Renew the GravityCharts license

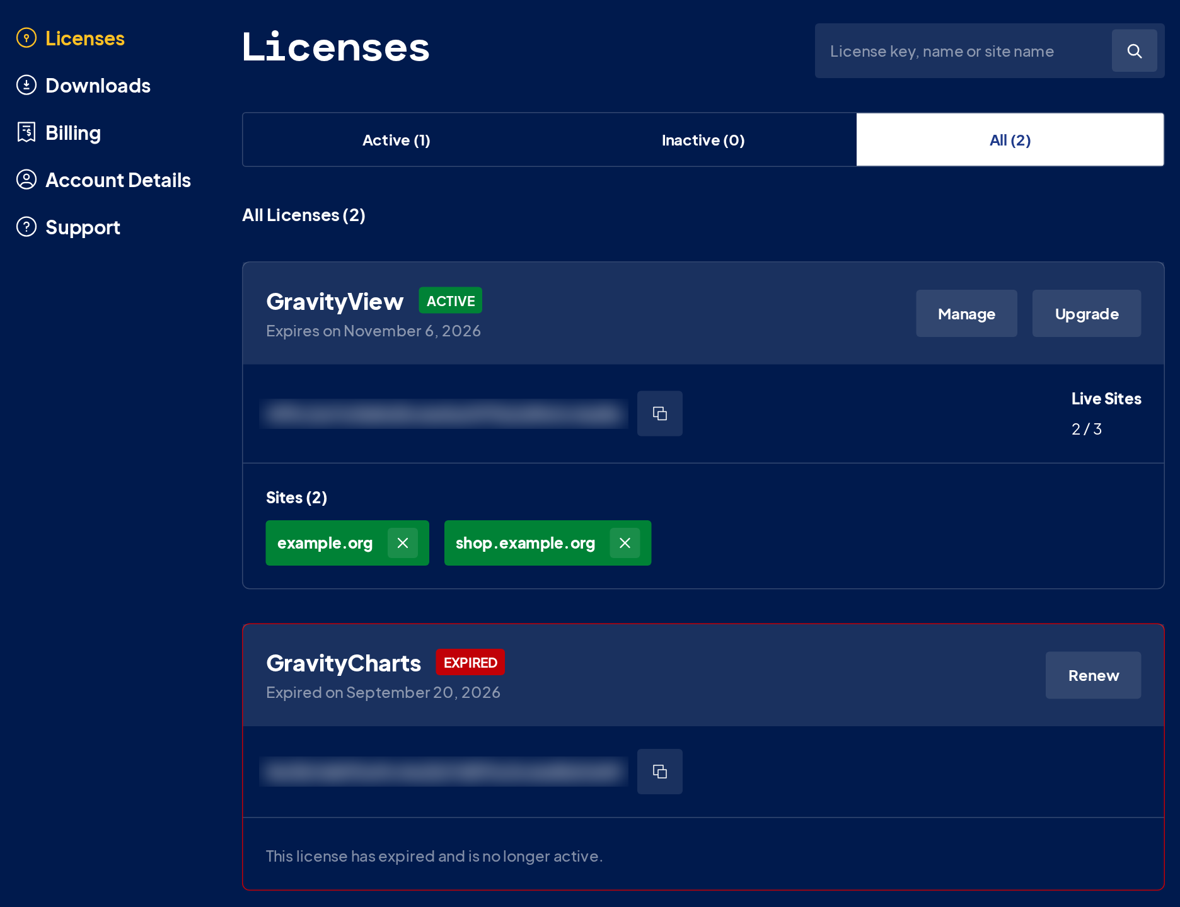[1094, 675]
